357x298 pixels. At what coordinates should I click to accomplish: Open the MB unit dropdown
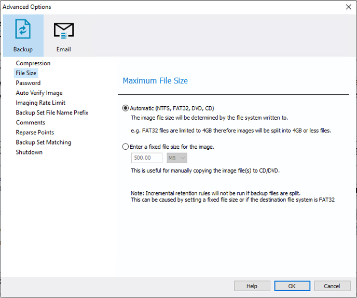point(177,158)
